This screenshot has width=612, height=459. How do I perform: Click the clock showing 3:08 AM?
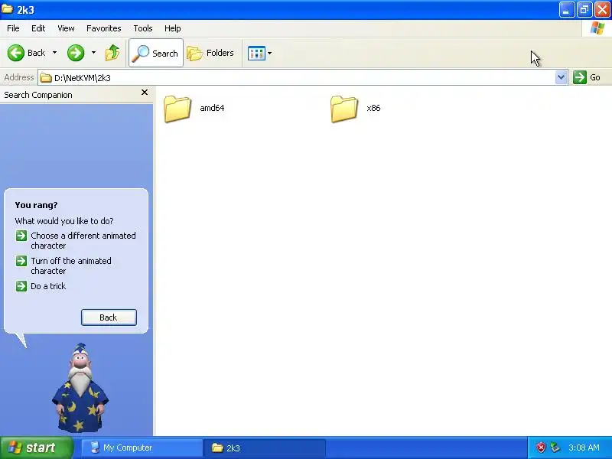pos(584,448)
